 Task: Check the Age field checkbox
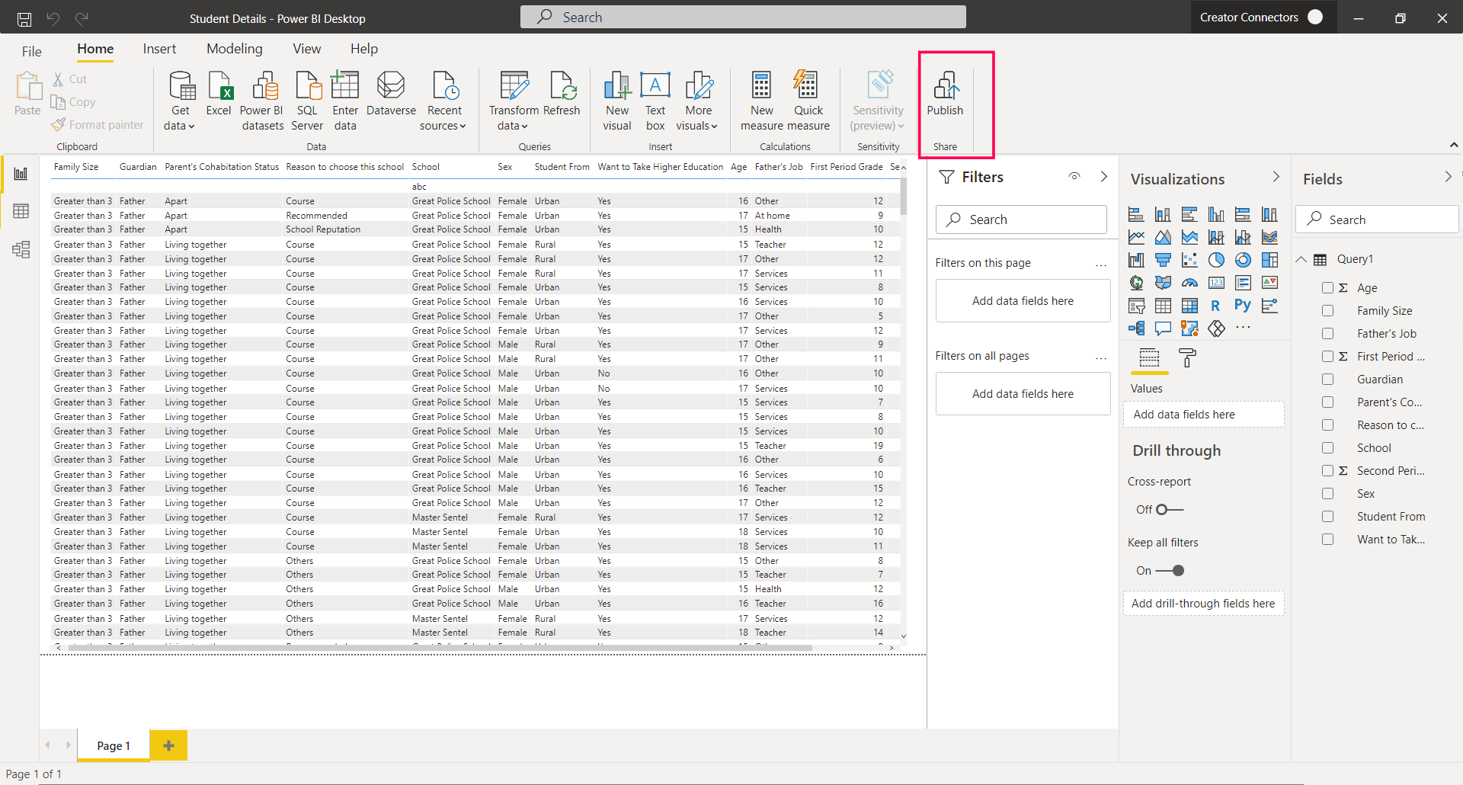[1327, 288]
